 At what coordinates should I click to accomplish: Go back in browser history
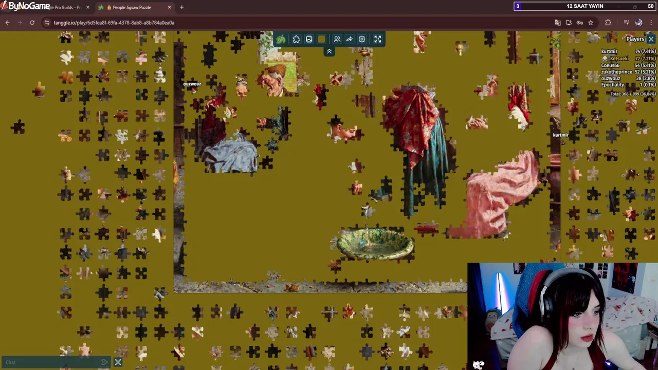tap(8, 23)
